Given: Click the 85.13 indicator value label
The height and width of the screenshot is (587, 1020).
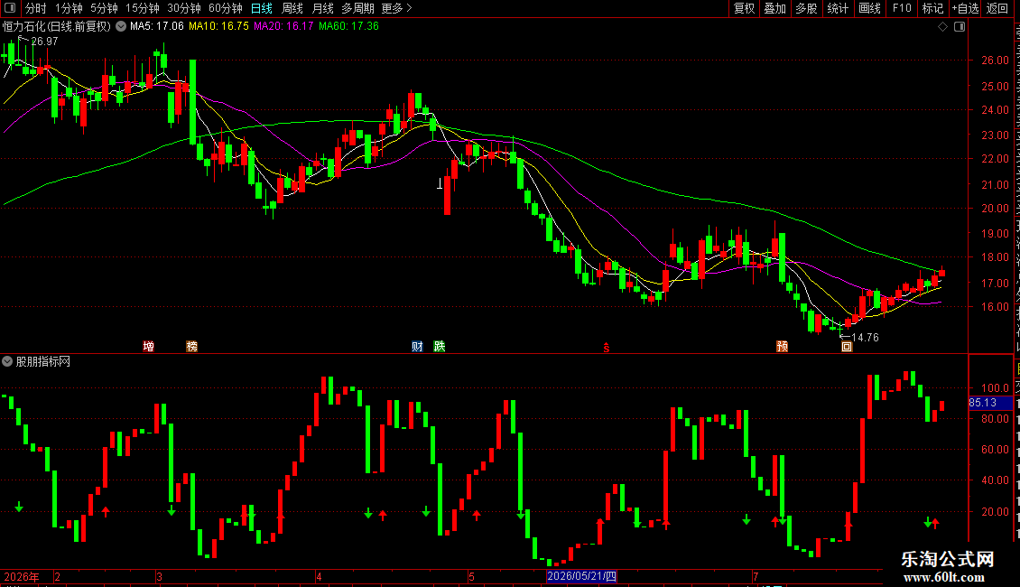Looking at the screenshot, I should [x=983, y=403].
